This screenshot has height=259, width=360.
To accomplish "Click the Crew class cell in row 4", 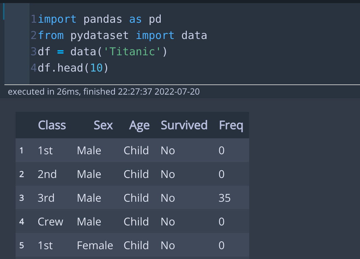I will pyautogui.click(x=50, y=221).
